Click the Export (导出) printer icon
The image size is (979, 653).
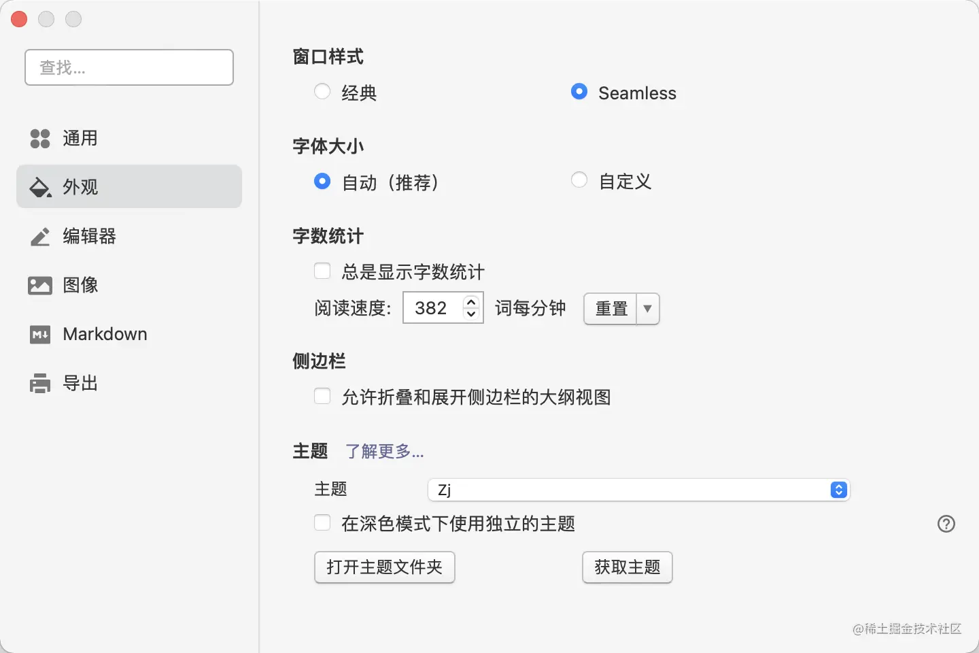[x=40, y=383]
